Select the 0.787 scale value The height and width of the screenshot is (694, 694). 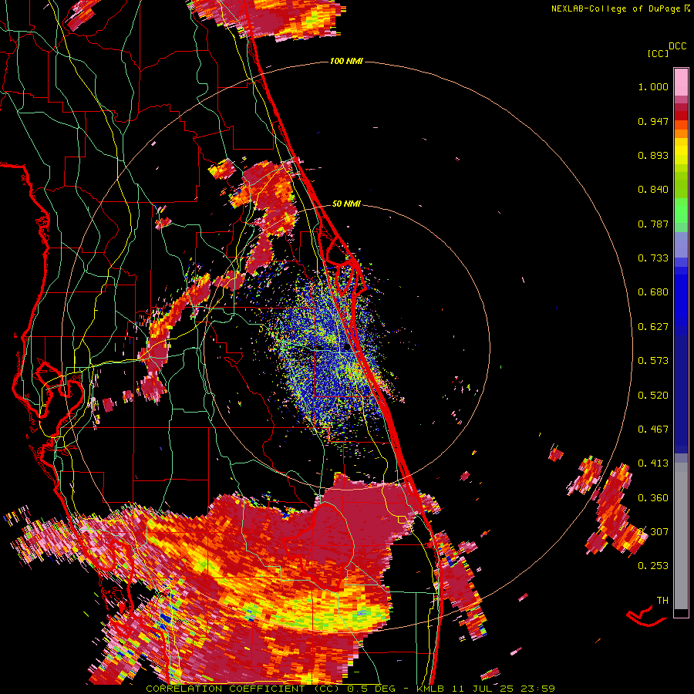(x=653, y=224)
